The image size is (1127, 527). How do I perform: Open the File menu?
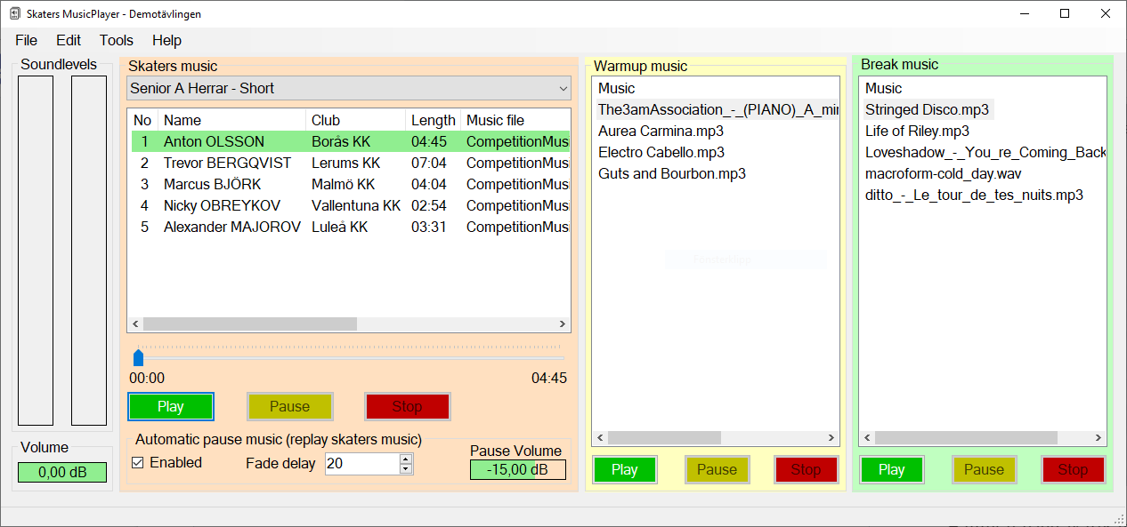(x=27, y=40)
